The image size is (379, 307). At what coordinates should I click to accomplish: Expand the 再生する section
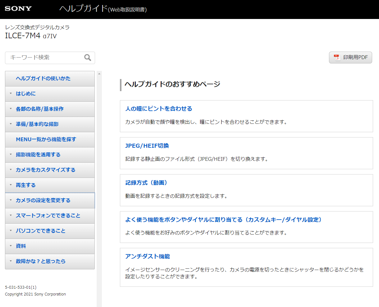coord(26,185)
